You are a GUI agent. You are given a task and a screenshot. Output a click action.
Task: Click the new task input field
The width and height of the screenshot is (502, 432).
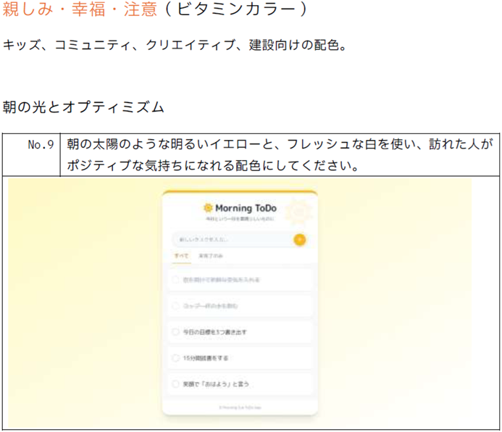click(x=230, y=240)
